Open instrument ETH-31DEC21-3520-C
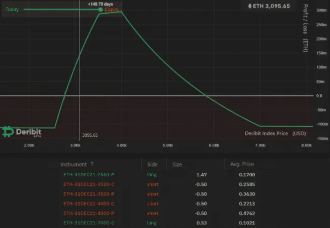The image size is (330, 228). click(89, 184)
